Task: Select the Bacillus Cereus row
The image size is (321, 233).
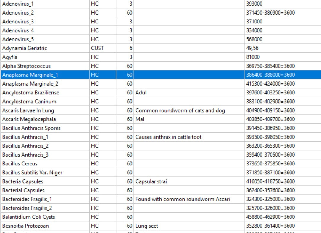Action: coord(44,164)
